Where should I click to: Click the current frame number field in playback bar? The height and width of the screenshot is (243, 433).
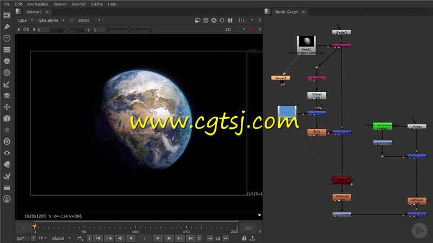point(144,239)
